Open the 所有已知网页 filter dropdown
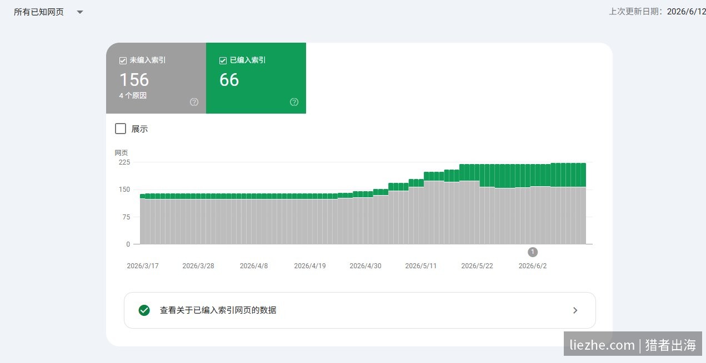 pyautogui.click(x=48, y=12)
